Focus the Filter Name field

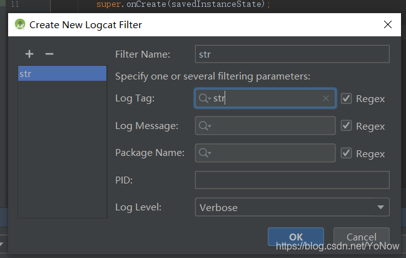click(292, 54)
